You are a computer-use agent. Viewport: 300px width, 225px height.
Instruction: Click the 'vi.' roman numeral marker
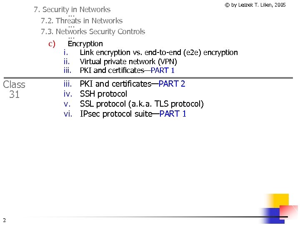click(x=68, y=114)
